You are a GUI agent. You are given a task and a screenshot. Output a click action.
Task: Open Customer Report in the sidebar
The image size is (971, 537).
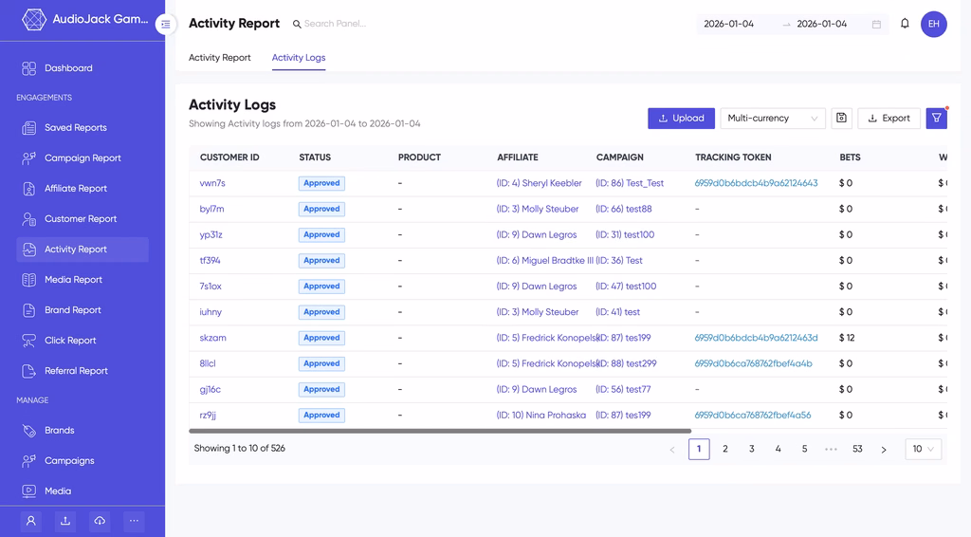click(x=82, y=218)
